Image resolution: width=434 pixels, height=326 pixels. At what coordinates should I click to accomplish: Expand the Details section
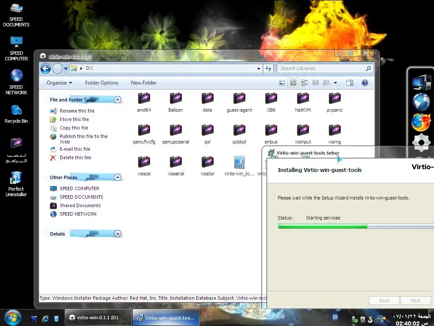point(118,234)
